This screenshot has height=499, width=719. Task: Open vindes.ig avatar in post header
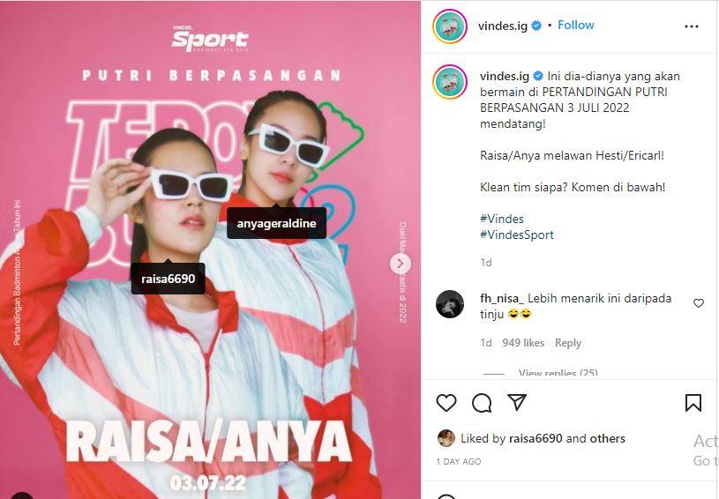coord(449,26)
